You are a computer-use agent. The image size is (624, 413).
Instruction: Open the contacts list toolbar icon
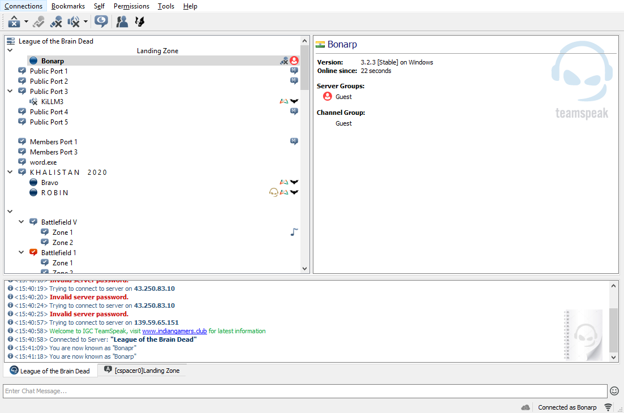(x=122, y=21)
